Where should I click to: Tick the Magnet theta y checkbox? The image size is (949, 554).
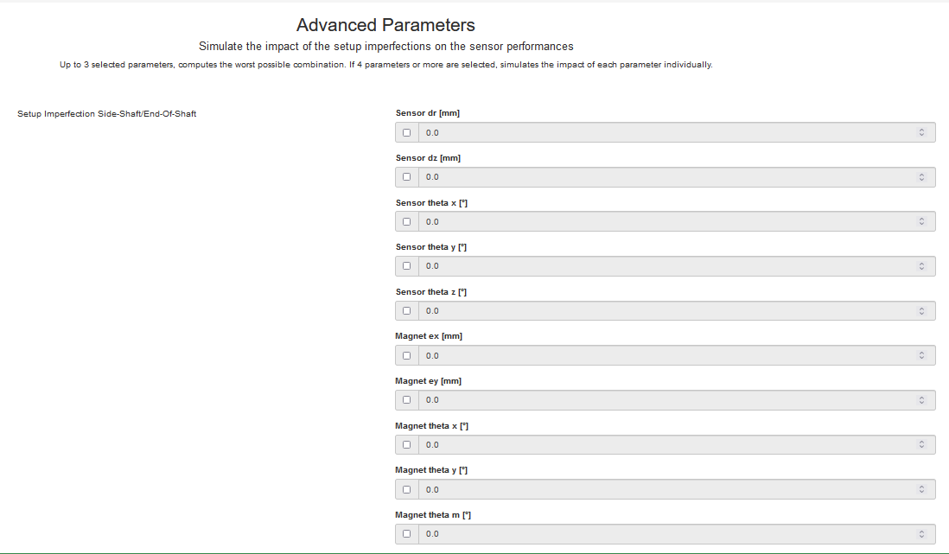[407, 489]
